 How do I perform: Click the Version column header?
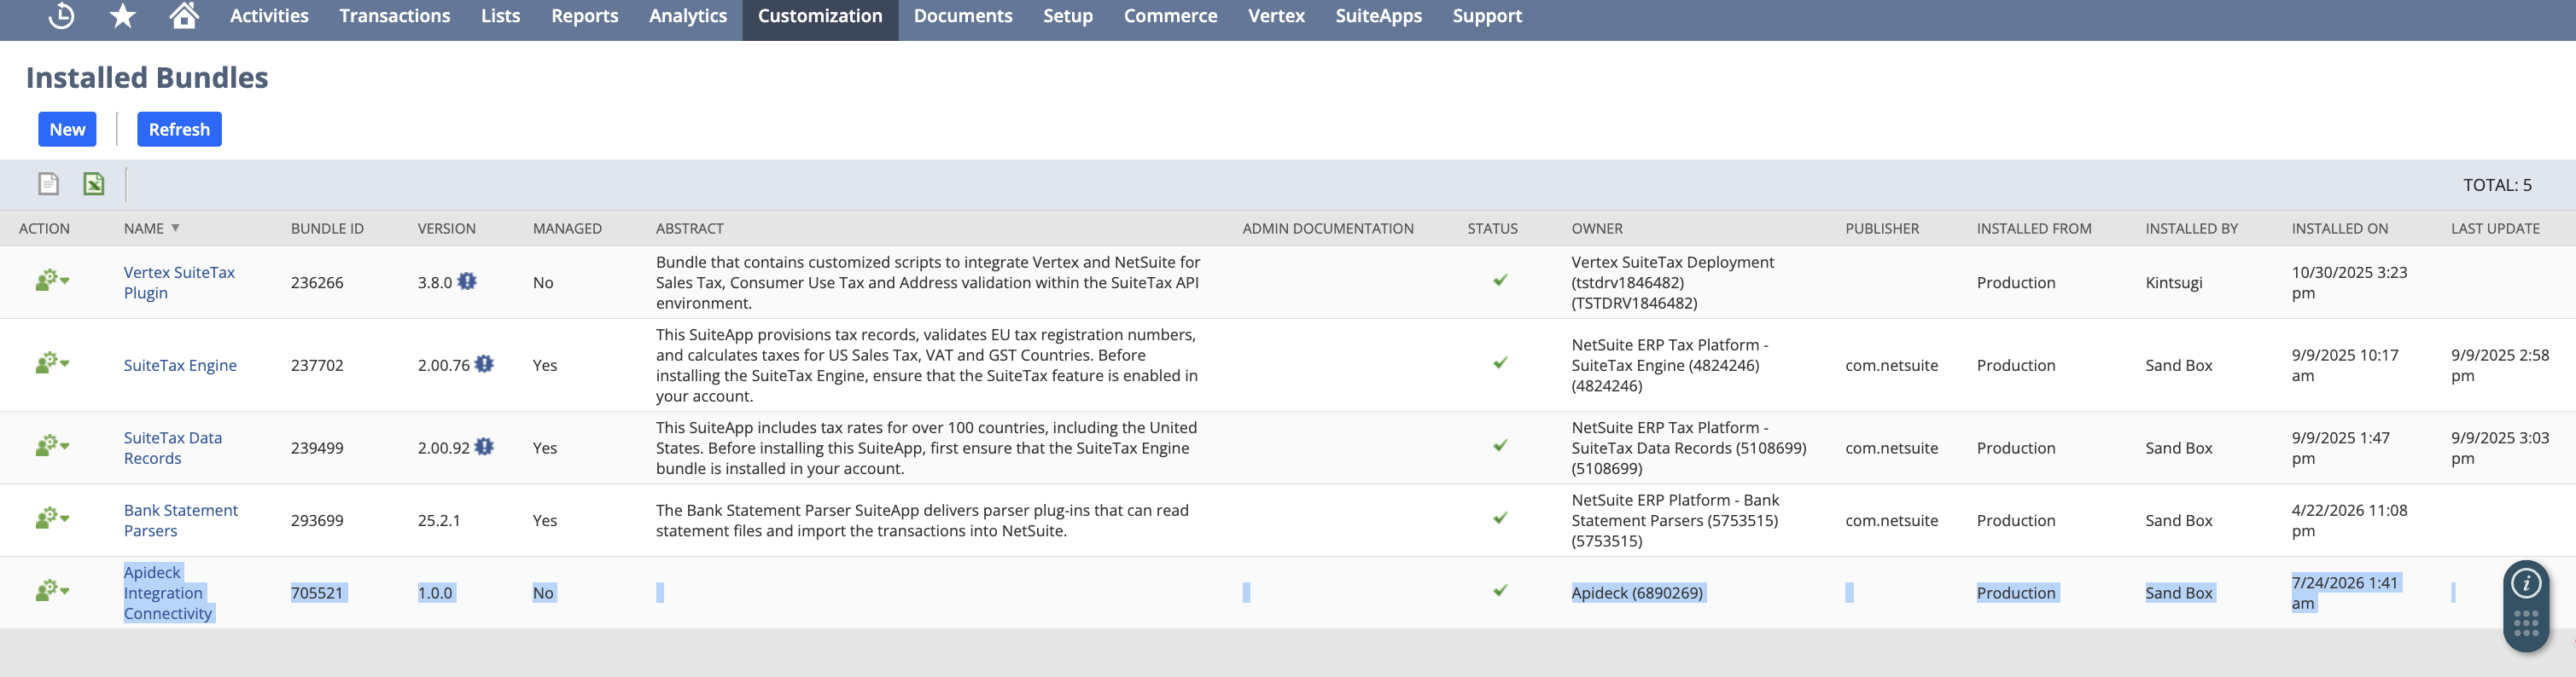[x=447, y=229]
